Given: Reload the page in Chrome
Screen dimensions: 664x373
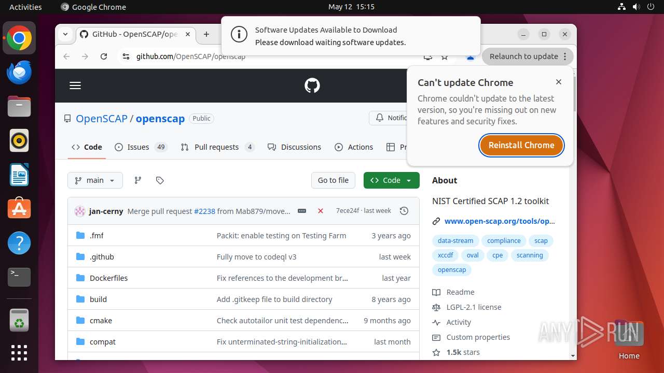Looking at the screenshot, I should (104, 56).
